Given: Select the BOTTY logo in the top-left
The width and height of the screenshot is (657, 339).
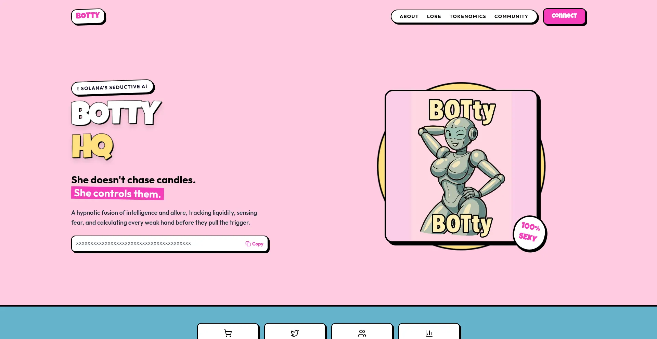Looking at the screenshot, I should coord(88,15).
